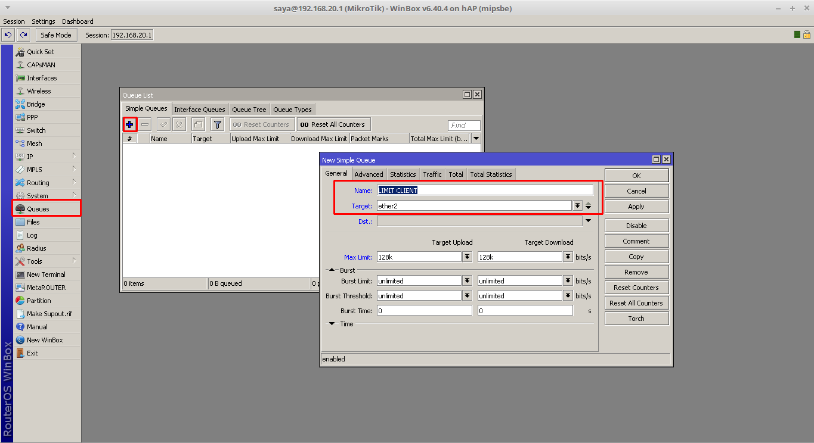
Task: Open the Target interface dropdown
Action: (x=577, y=206)
